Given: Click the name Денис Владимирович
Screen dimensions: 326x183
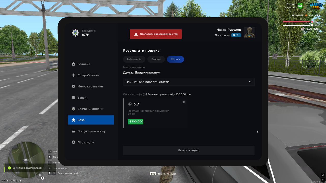Looking at the screenshot, I should pos(142,72).
